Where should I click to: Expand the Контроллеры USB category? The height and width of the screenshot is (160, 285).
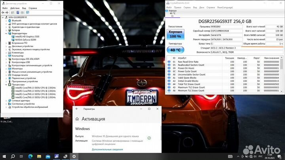click(x=6, y=62)
